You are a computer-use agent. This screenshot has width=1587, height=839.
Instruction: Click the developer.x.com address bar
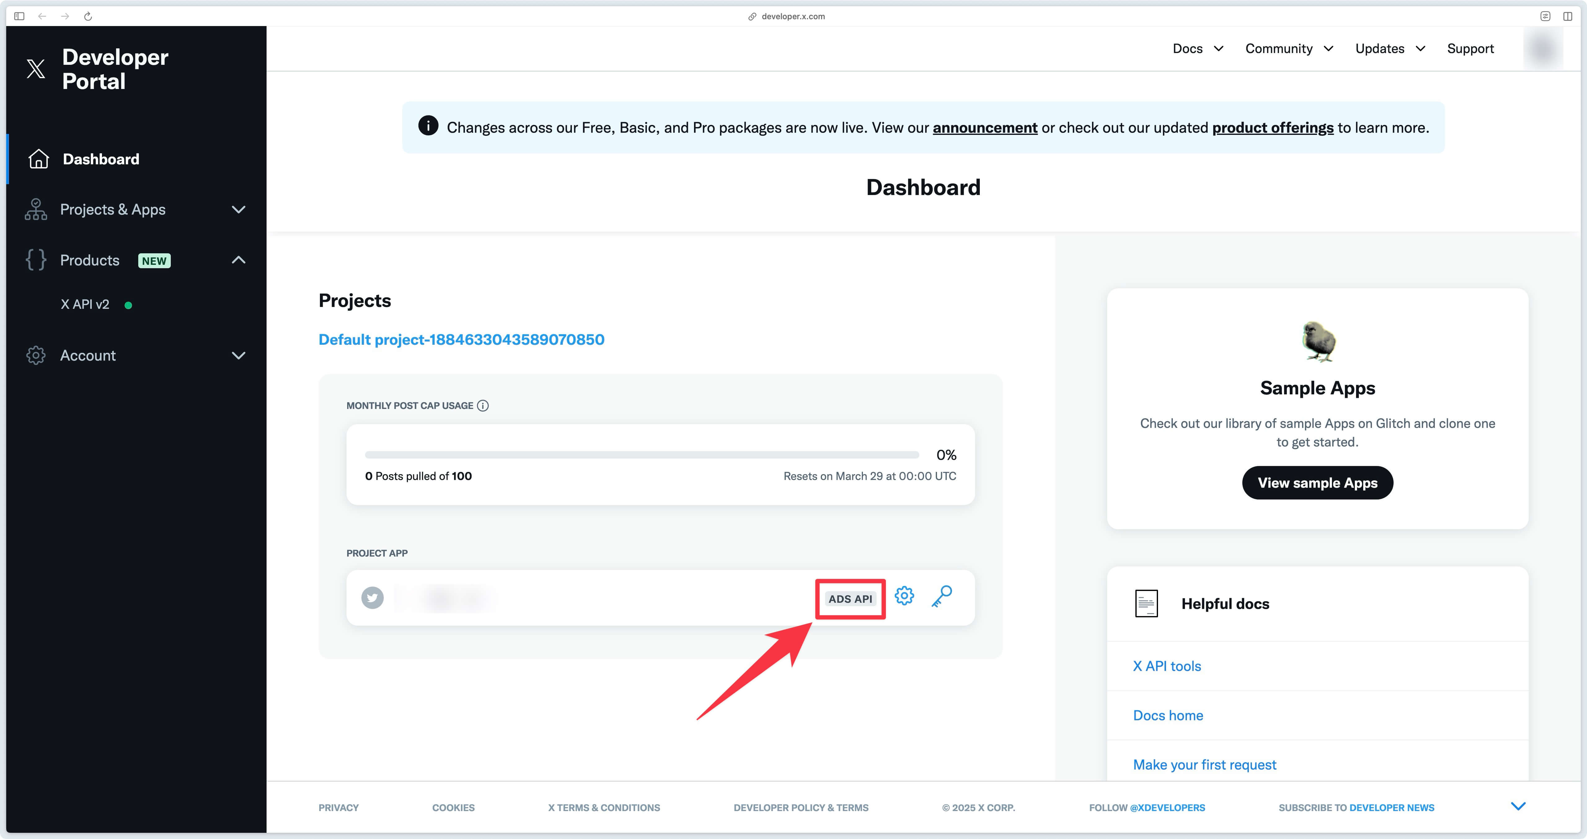tap(786, 16)
